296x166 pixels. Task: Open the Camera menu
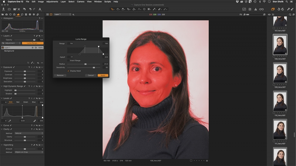[x=81, y=1]
